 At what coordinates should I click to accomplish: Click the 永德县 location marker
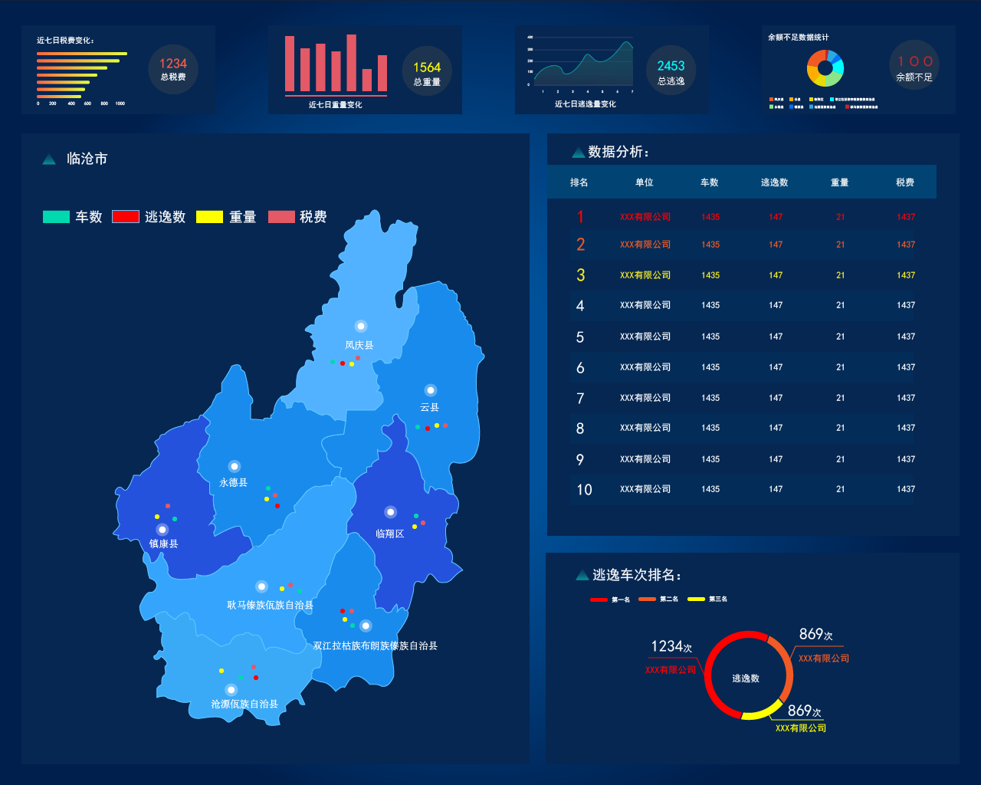pyautogui.click(x=235, y=466)
